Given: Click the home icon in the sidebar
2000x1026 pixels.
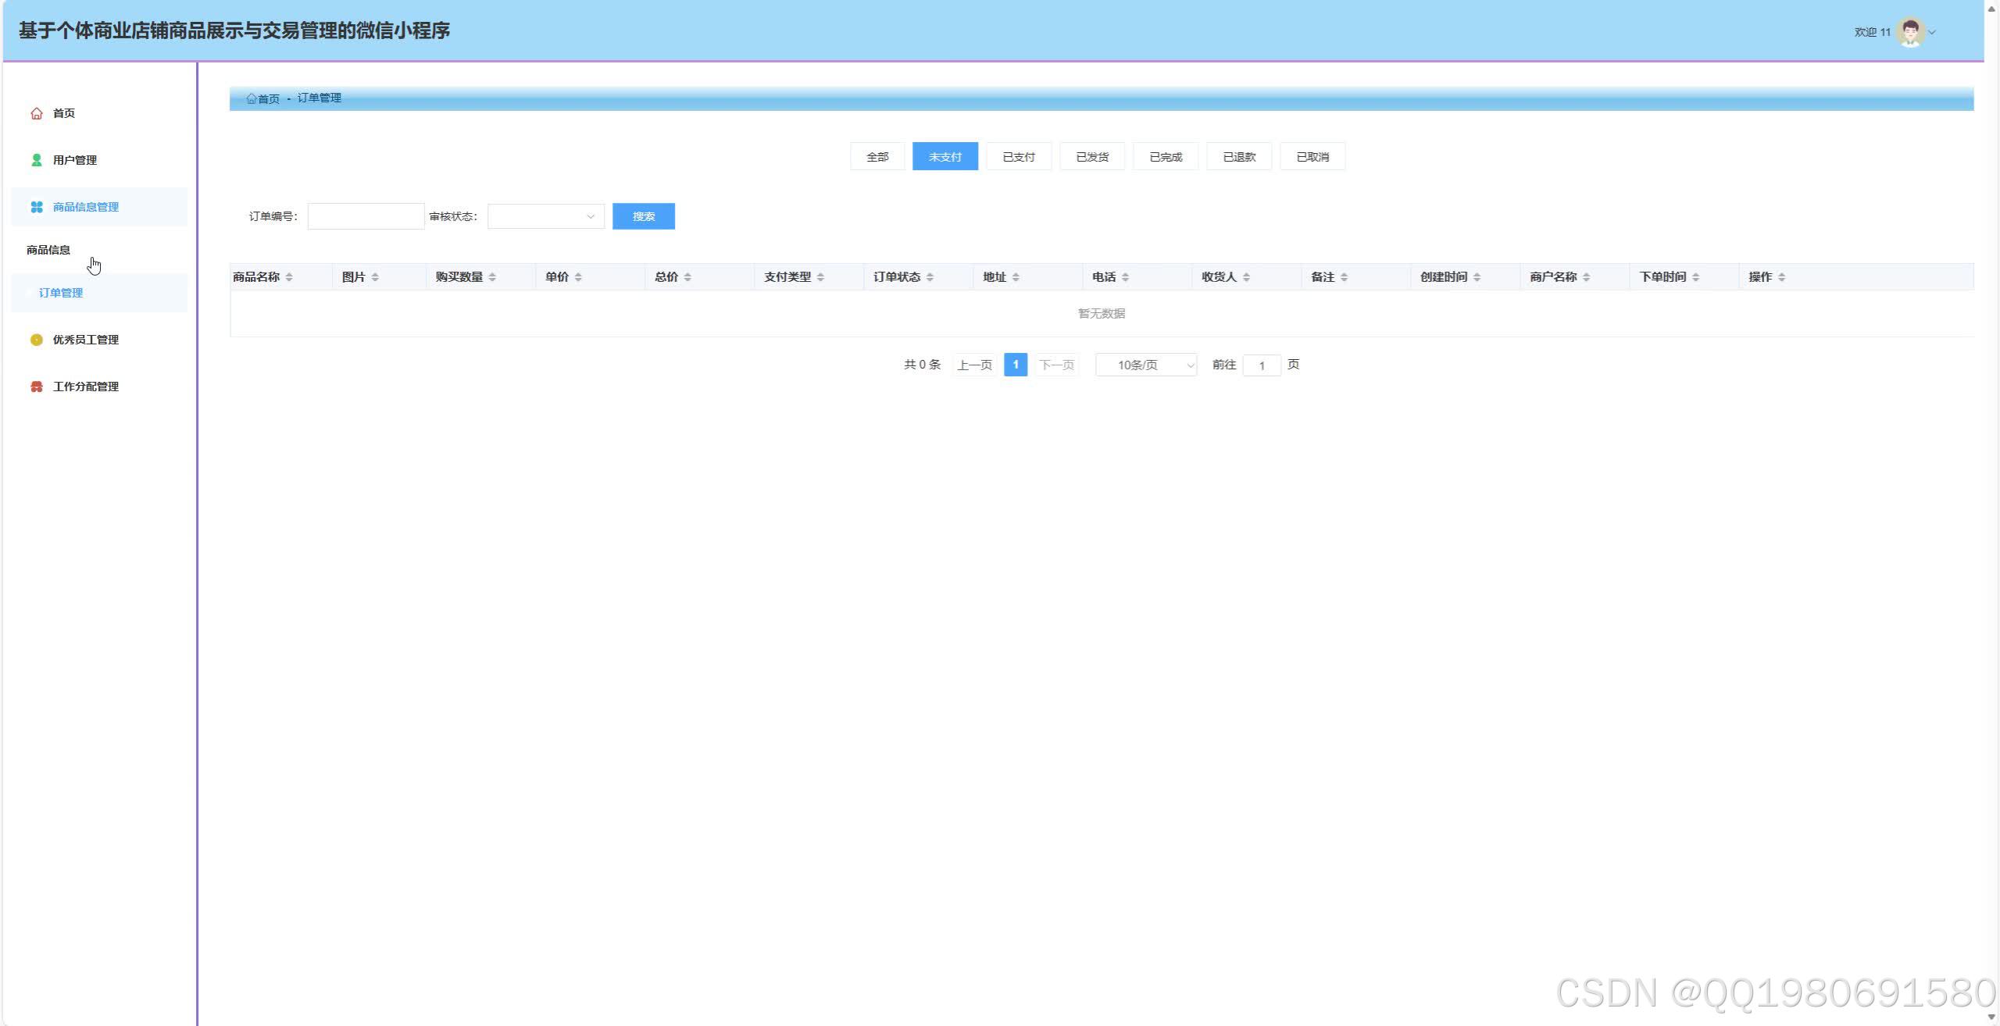Looking at the screenshot, I should [x=36, y=113].
